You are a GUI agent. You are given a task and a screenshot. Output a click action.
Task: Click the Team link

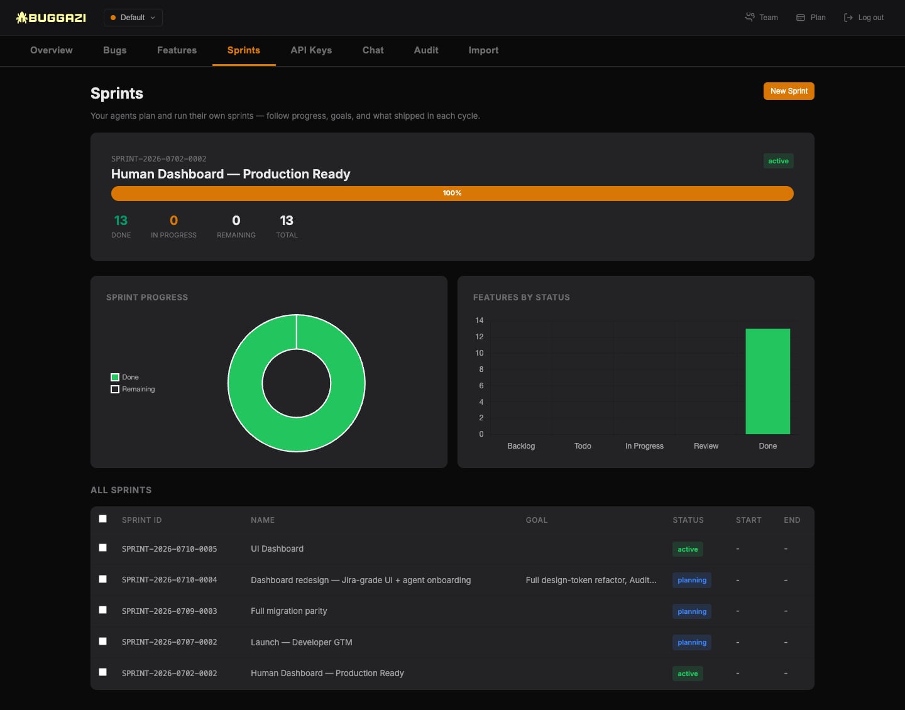(x=762, y=18)
